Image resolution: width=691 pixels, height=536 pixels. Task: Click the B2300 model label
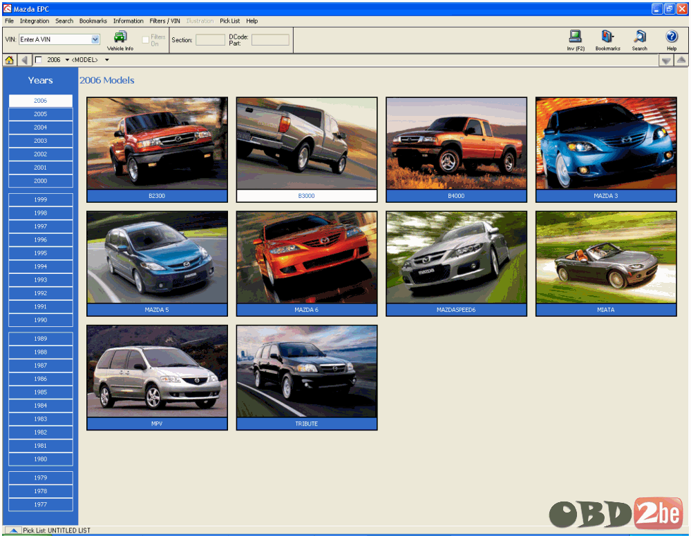point(157,196)
